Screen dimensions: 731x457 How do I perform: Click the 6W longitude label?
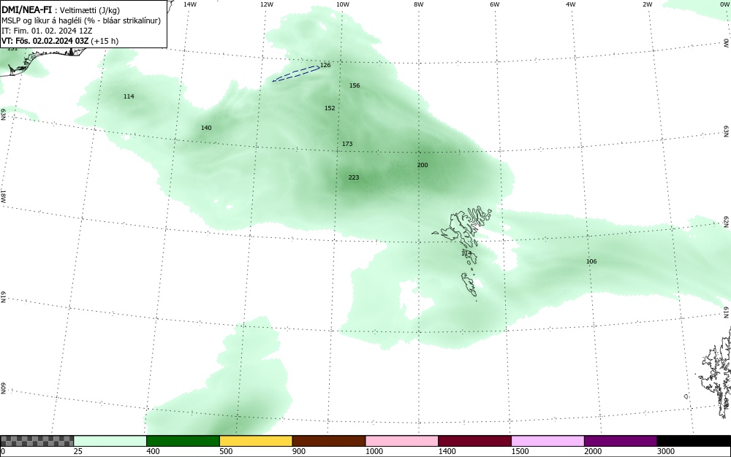pos(495,4)
